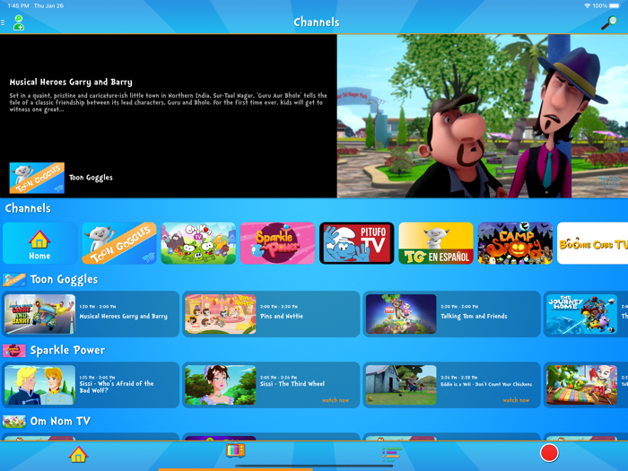628x471 pixels.
Task: Open the Pitufo TV channel tile
Action: point(357,243)
